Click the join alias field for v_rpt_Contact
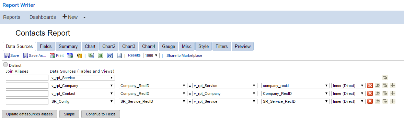The width and height of the screenshot is (404, 125). point(27,93)
